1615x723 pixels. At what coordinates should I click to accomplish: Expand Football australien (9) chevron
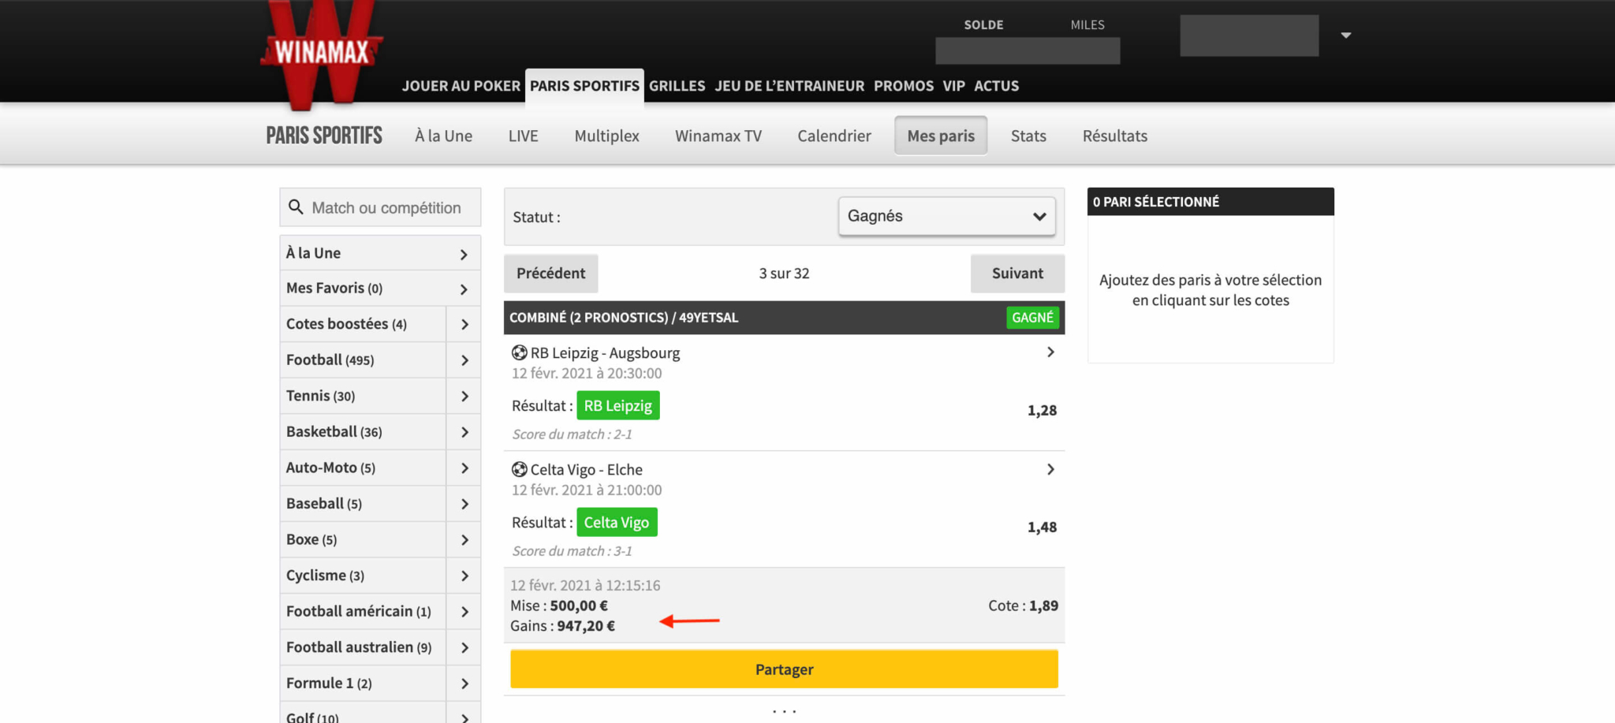point(464,647)
